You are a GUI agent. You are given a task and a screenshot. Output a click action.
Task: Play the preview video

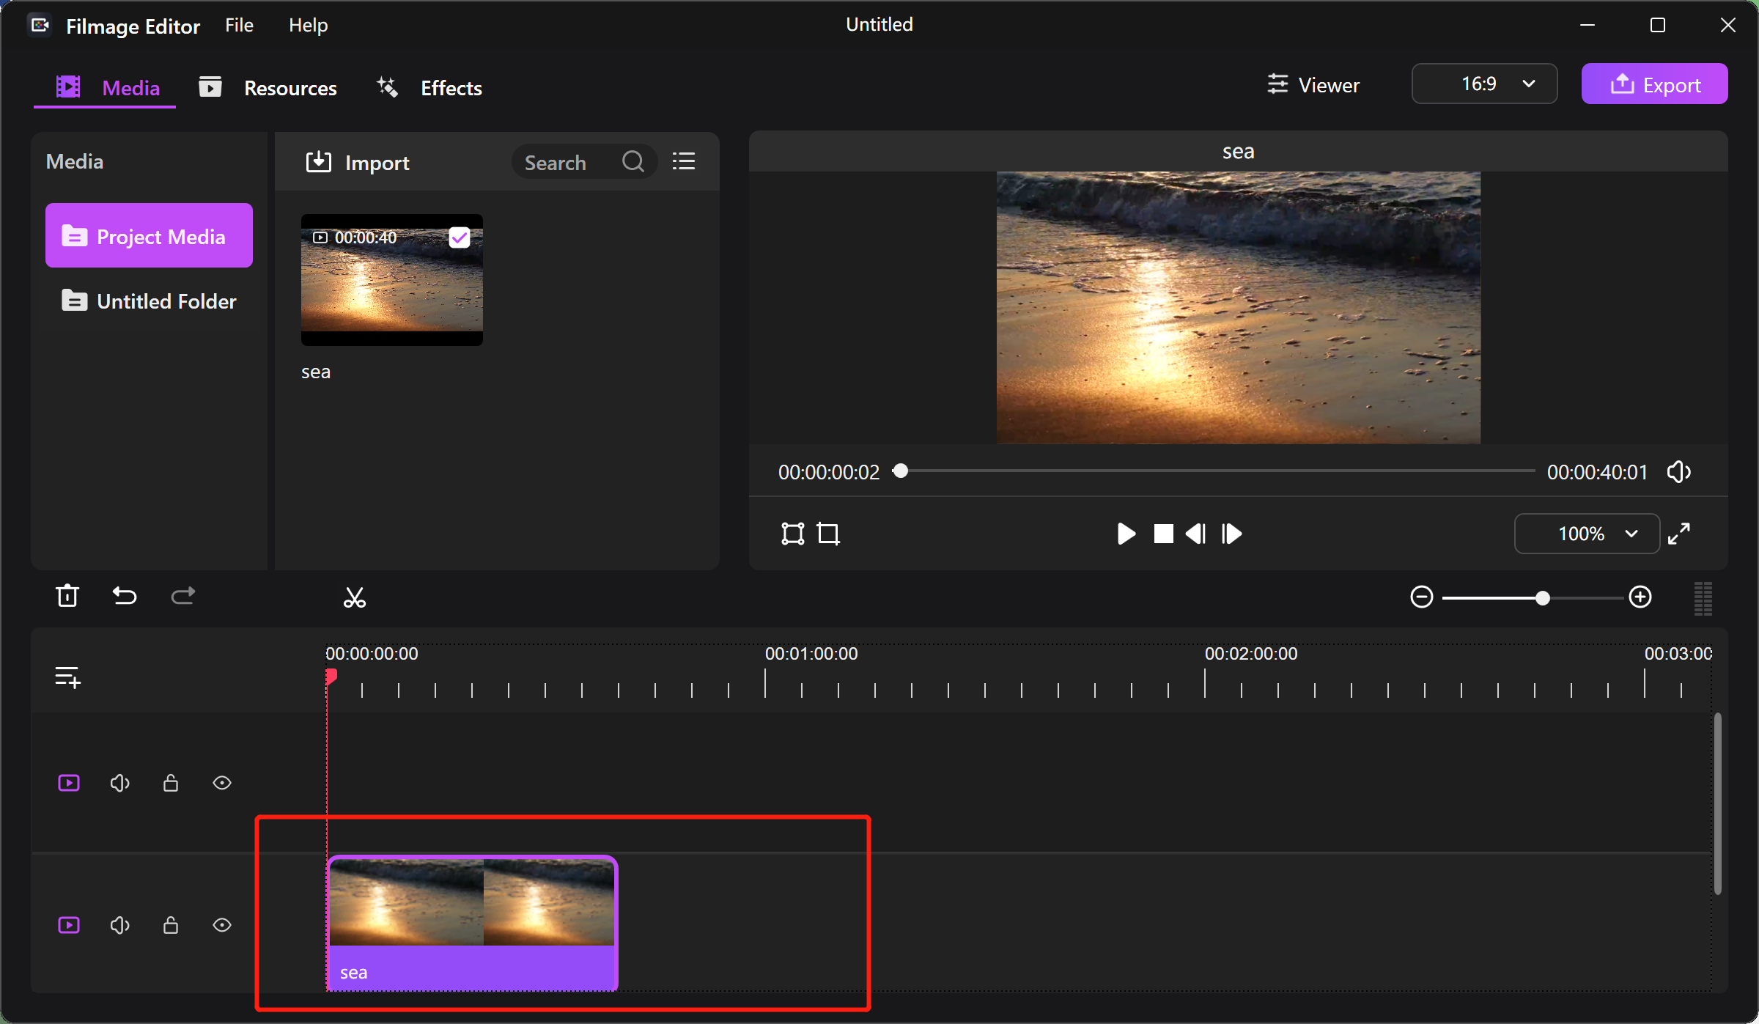point(1126,534)
